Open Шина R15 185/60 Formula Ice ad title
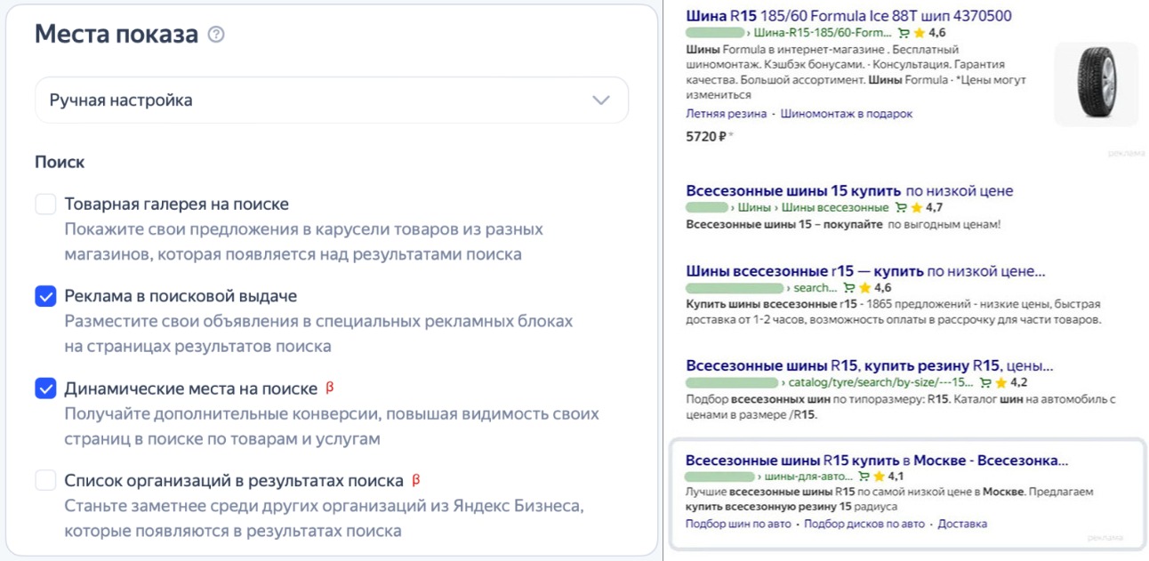Screen dimensions: 1149x561 click(x=848, y=16)
